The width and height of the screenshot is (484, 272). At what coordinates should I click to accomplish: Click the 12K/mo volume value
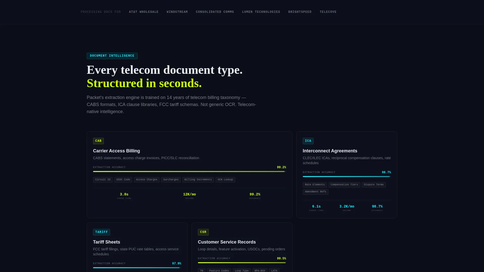point(190,194)
